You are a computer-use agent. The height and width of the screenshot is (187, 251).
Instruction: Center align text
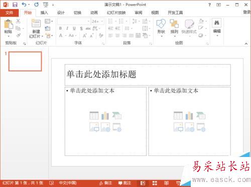tap(117, 35)
